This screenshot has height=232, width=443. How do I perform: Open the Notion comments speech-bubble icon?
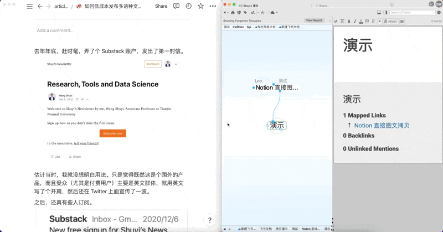(176, 6)
